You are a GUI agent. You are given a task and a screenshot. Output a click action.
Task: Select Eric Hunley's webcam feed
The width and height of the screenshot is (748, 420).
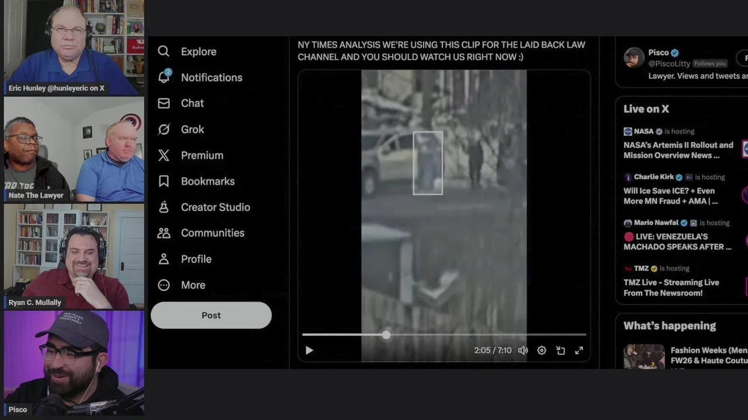pos(74,48)
